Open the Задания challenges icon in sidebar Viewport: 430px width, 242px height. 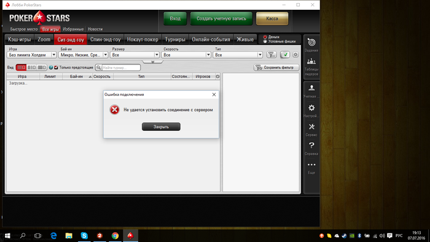(311, 42)
